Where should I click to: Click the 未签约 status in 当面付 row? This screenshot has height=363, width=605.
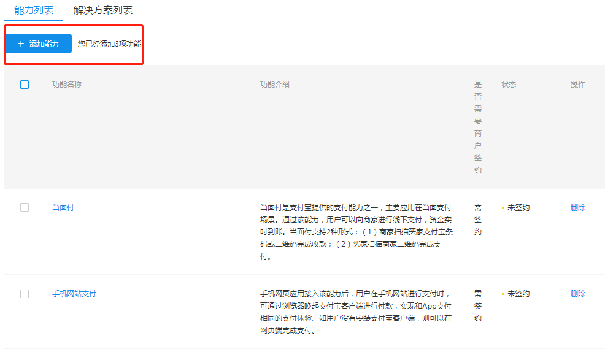(x=518, y=207)
